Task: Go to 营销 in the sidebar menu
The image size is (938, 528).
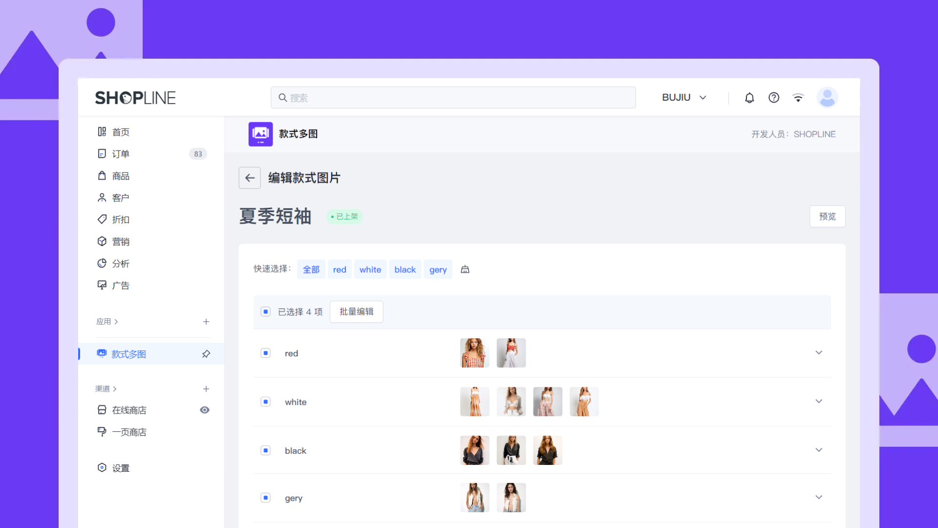Action: point(121,242)
